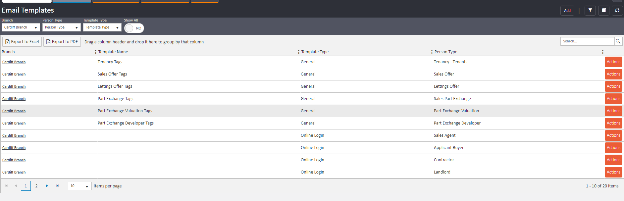The height and width of the screenshot is (201, 624).
Task: Click the copy/document icon in header
Action: coord(603,11)
